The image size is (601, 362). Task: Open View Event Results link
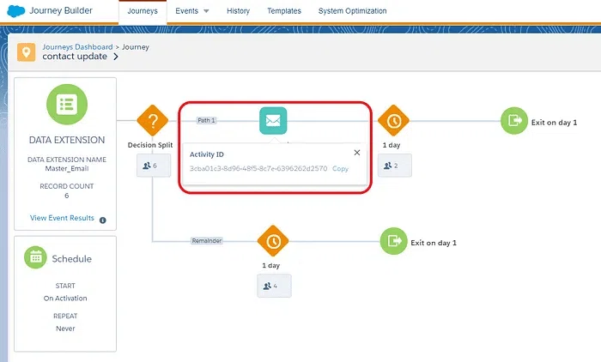[x=62, y=218]
